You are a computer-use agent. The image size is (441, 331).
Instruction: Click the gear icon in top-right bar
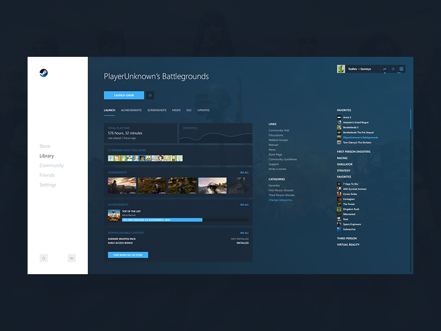click(393, 69)
